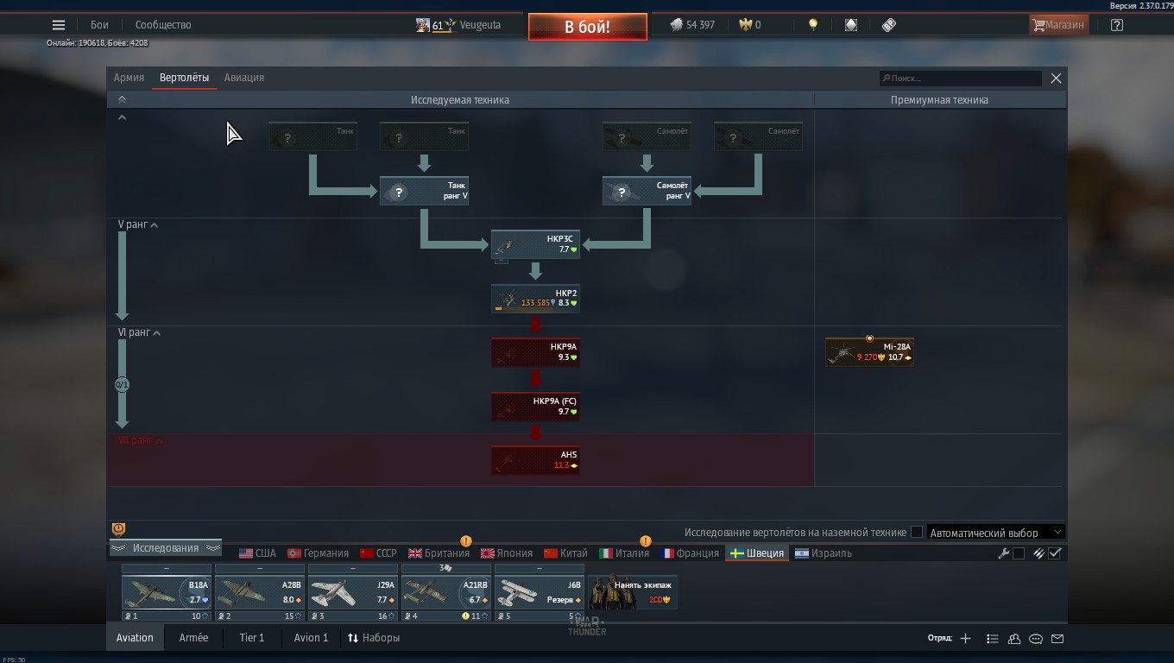Open Автоматический выбор dropdown

(996, 533)
